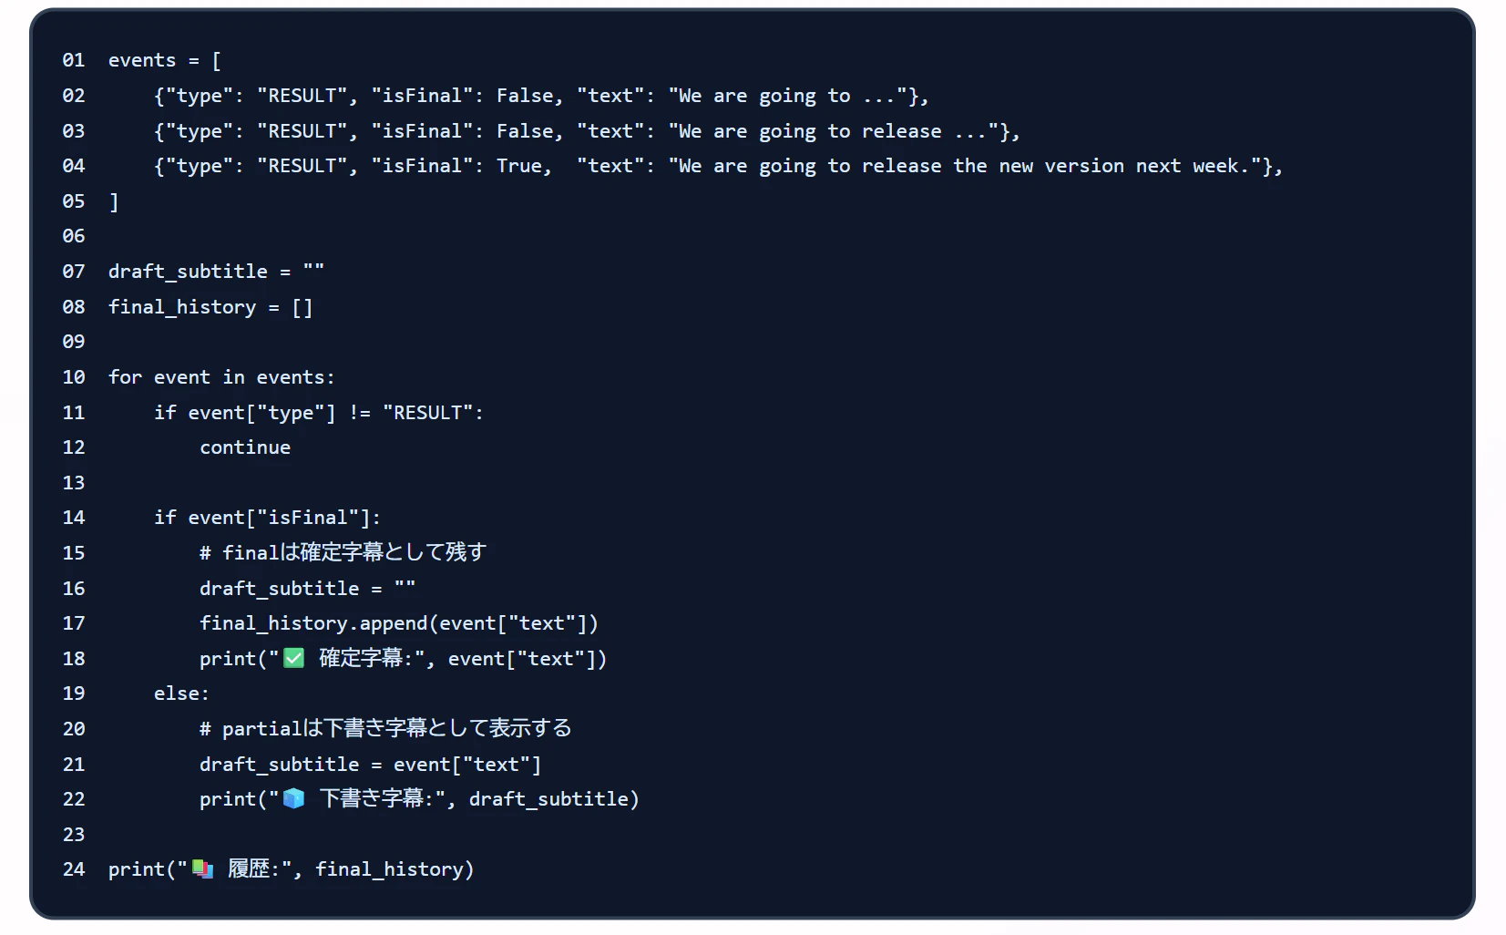
Task: Click the 'draft_subtitle' variable on line 07
Action: tap(188, 272)
